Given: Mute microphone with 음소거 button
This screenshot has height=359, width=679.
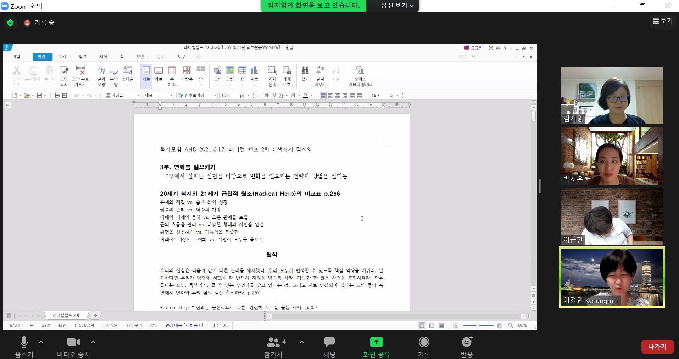Looking at the screenshot, I should click(24, 346).
